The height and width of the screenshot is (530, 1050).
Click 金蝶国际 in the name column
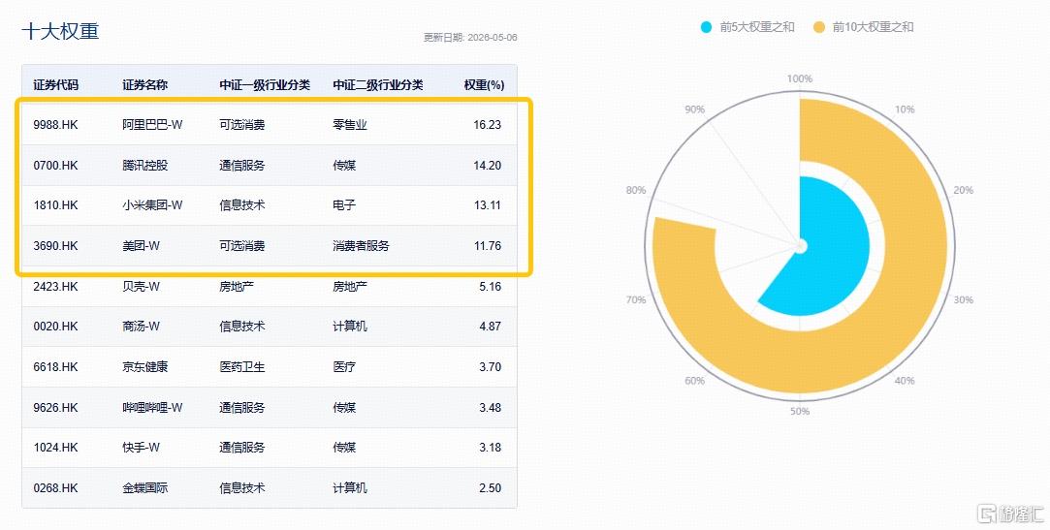144,488
